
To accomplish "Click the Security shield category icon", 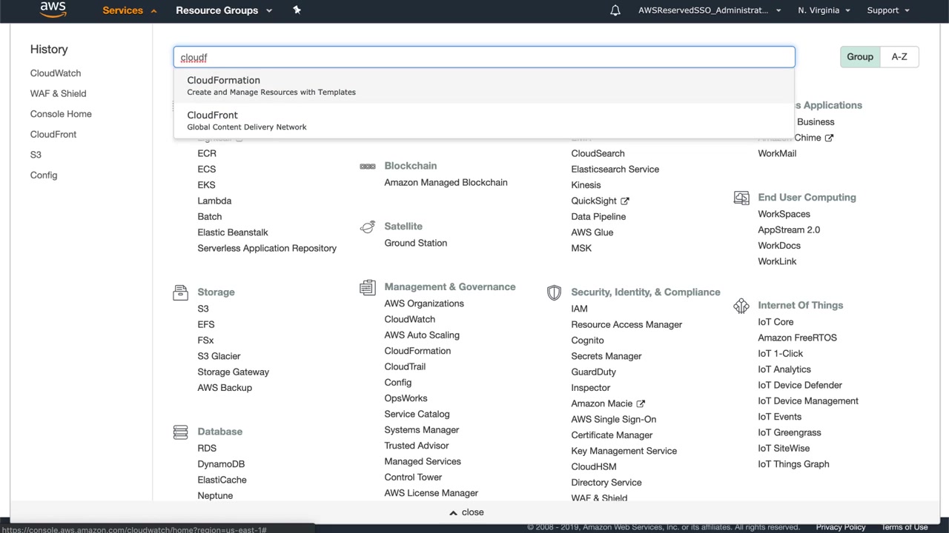I will pos(554,292).
